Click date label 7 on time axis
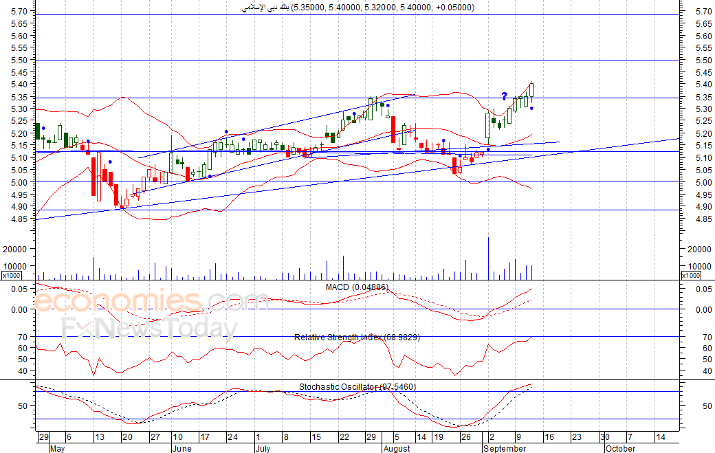The height and width of the screenshot is (453, 715). [x=630, y=437]
